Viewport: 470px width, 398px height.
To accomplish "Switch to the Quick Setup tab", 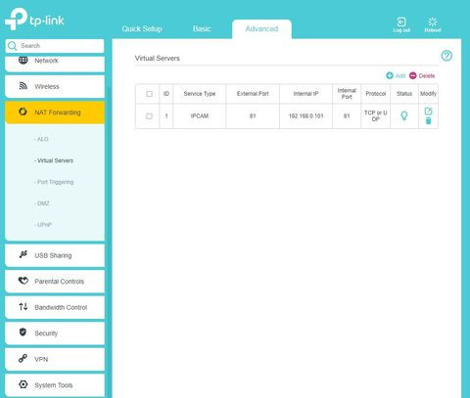I will point(142,28).
